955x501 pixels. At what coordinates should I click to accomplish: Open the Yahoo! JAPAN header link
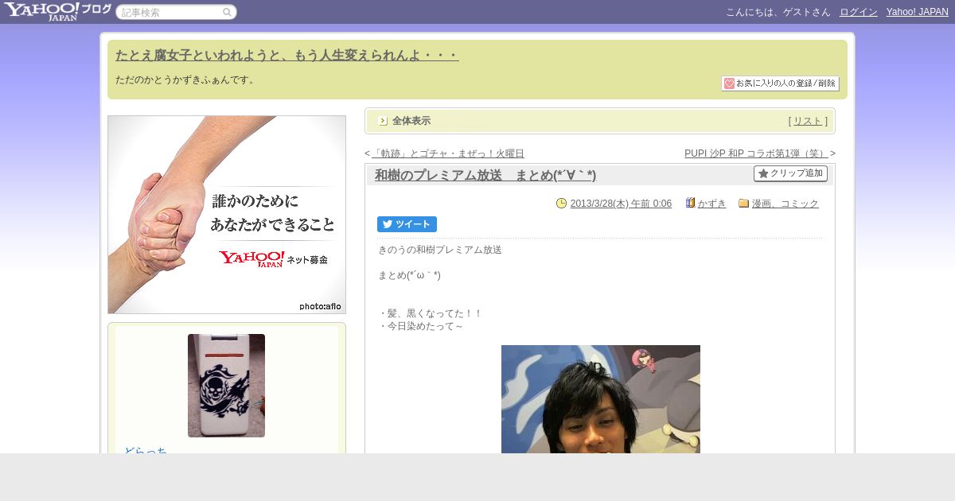click(918, 12)
